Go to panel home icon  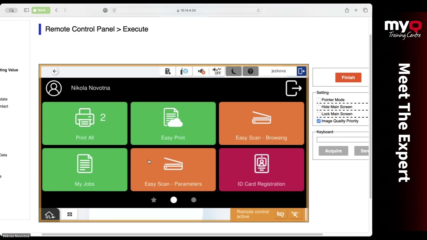[x=50, y=215]
